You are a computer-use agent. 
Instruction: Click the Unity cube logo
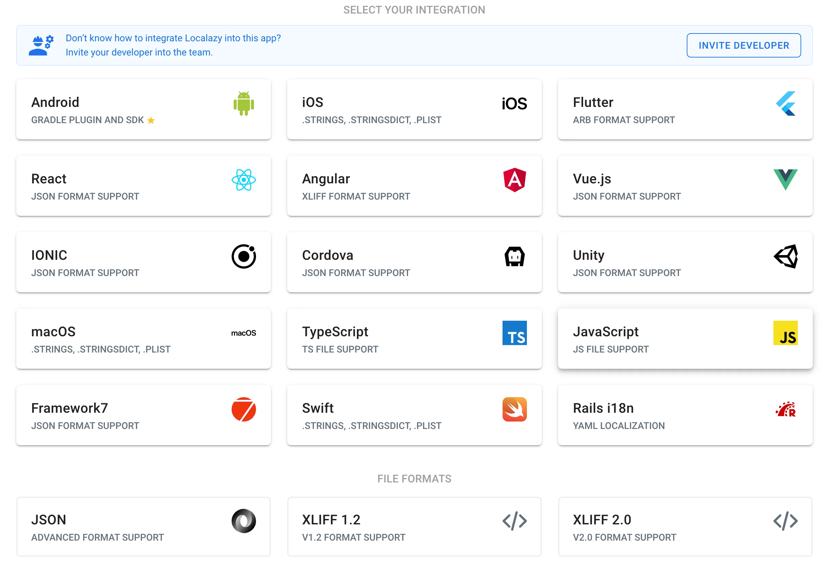click(786, 256)
